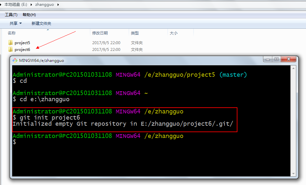Close the MINGW64 terminal window
Image resolution: width=306 pixels, height=185 pixels.
point(288,59)
